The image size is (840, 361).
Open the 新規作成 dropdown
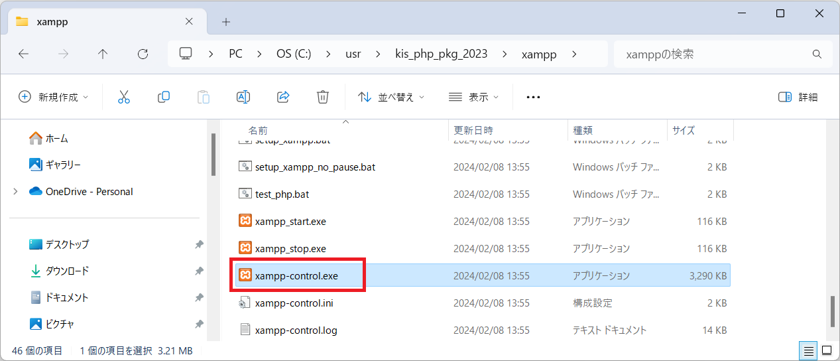point(53,97)
